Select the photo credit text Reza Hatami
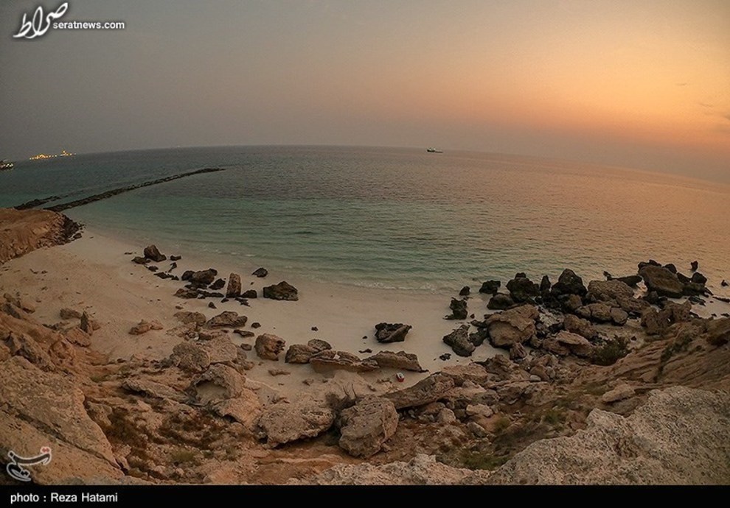 point(83,498)
